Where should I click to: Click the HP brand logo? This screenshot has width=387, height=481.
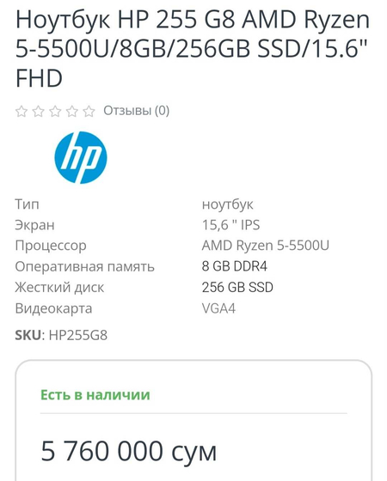[x=81, y=158]
